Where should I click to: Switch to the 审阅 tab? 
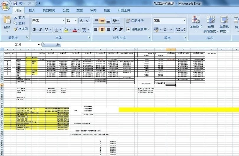point(93,10)
